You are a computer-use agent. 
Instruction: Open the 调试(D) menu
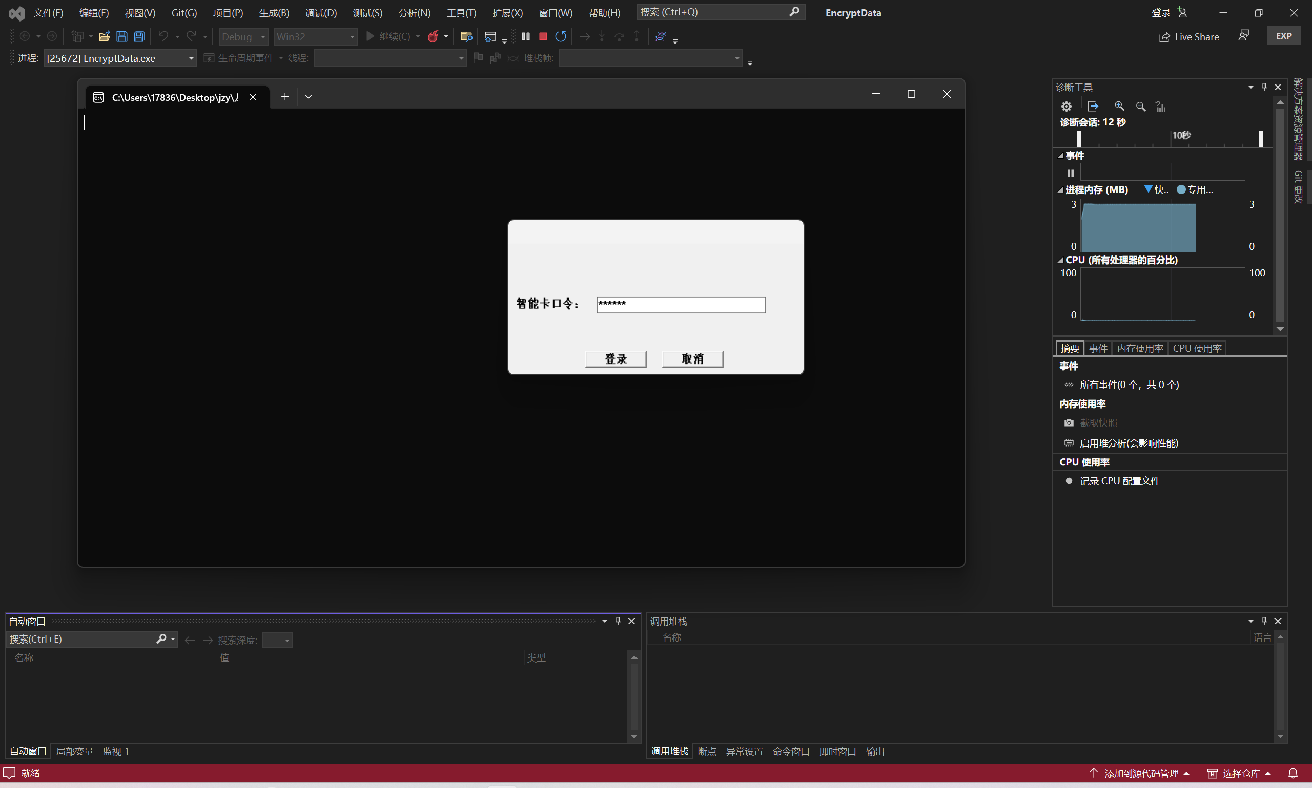click(x=321, y=13)
